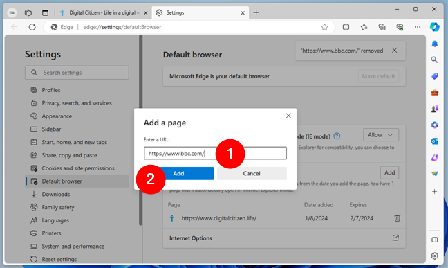The image size is (448, 268).
Task: Open the Allow dropdown for IE mode
Action: point(381,135)
